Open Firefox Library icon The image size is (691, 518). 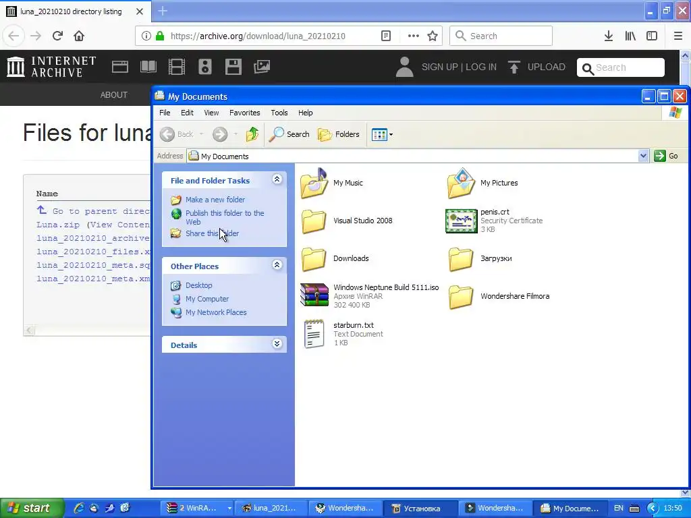click(630, 36)
